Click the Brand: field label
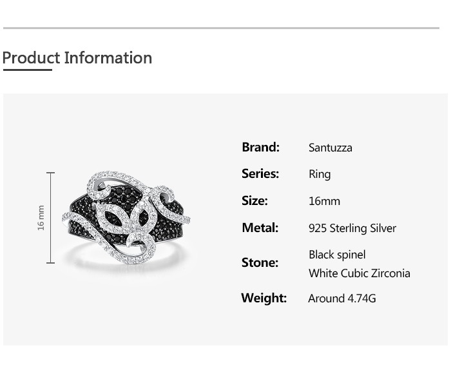This screenshot has width=451, height=379. (260, 147)
